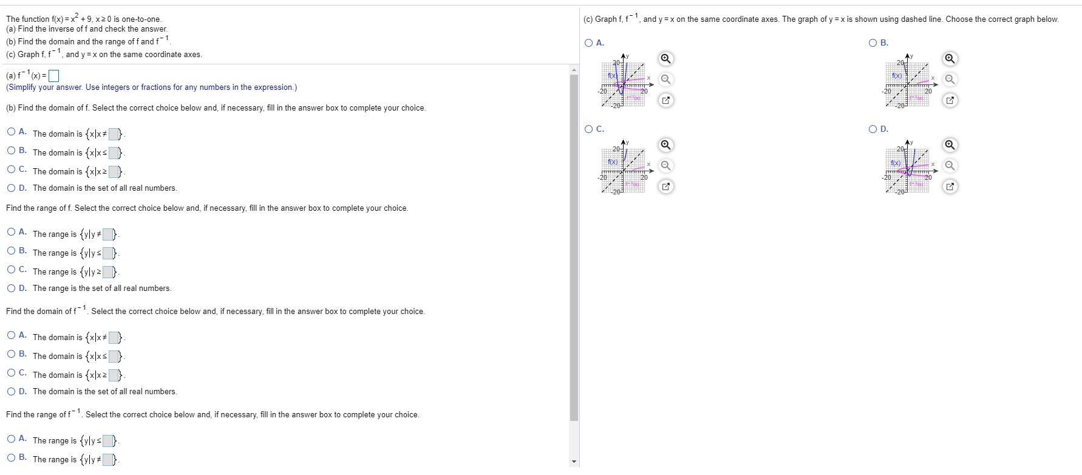Screen dimensions: 1082x475
Task: Open graph C in a larger window
Action: click(x=665, y=186)
